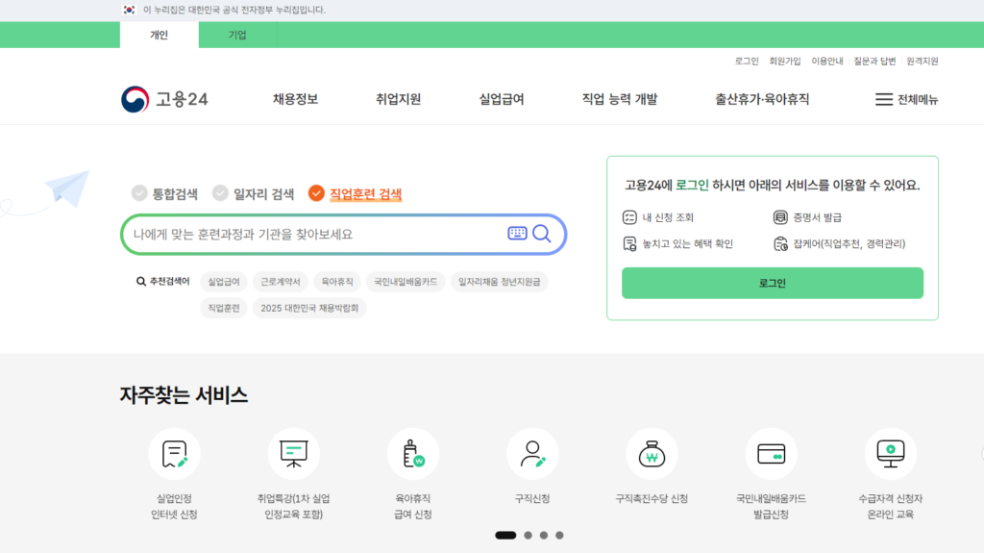Open 취업특강 service icon
Image resolution: width=984 pixels, height=553 pixels.
pos(294,454)
